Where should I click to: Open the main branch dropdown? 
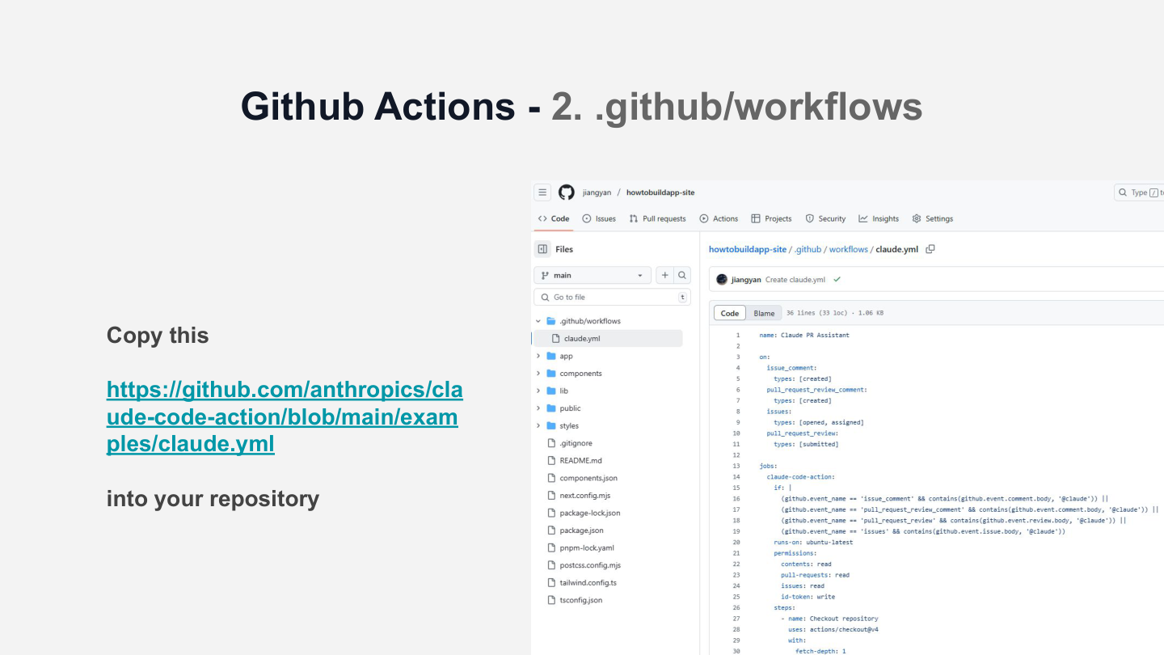(x=593, y=275)
